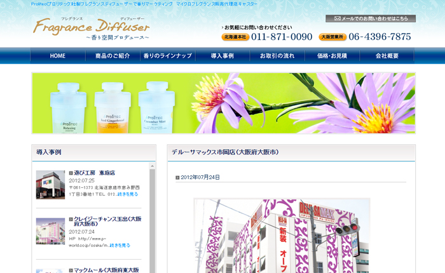Screen dimensions: 445x273
Task: Click the 06-4396-7875 phone number
Action: (x=380, y=37)
